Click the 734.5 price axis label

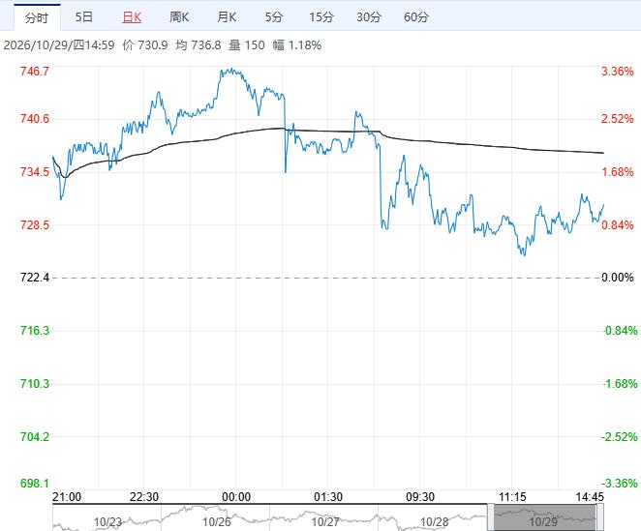35,172
